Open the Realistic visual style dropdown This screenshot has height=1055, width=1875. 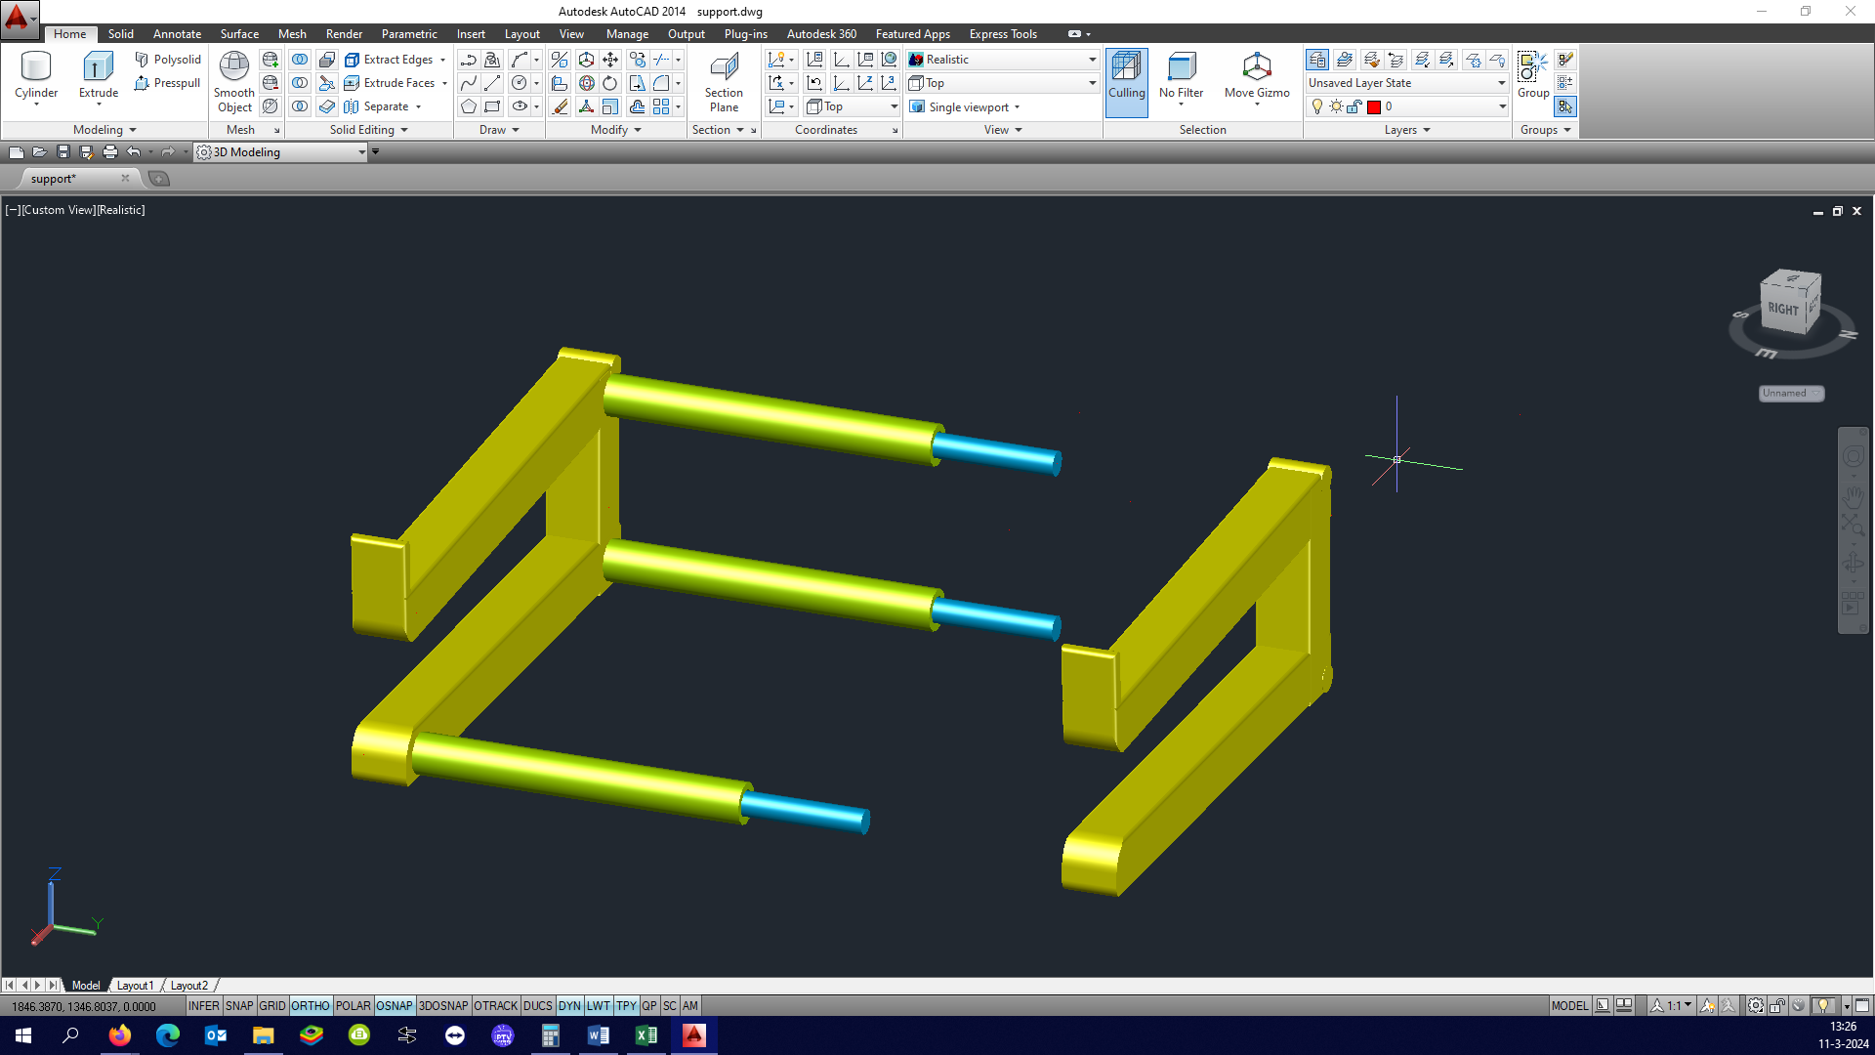point(1002,60)
